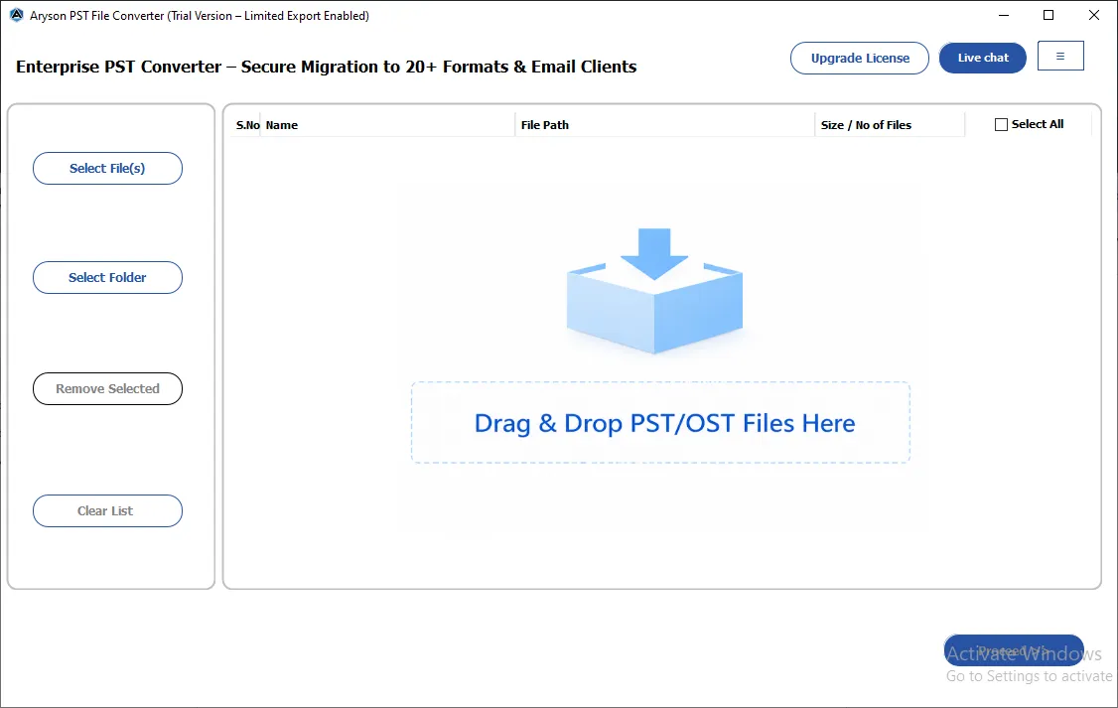Click the download box drop icon
Image resolution: width=1118 pixels, height=708 pixels.
coord(654,291)
